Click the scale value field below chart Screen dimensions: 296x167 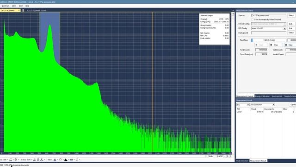pos(220,156)
